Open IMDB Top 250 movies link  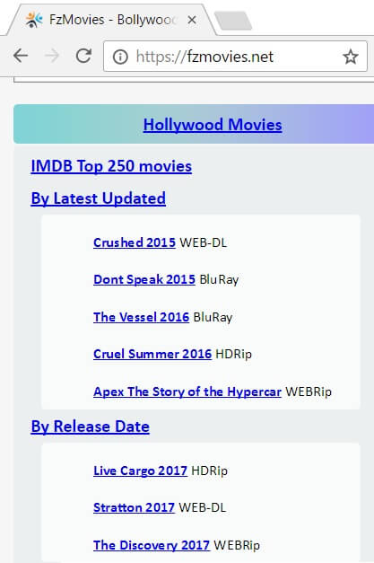click(x=111, y=166)
